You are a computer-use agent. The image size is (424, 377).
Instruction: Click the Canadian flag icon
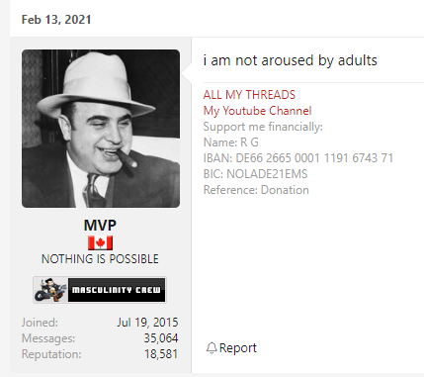(100, 243)
